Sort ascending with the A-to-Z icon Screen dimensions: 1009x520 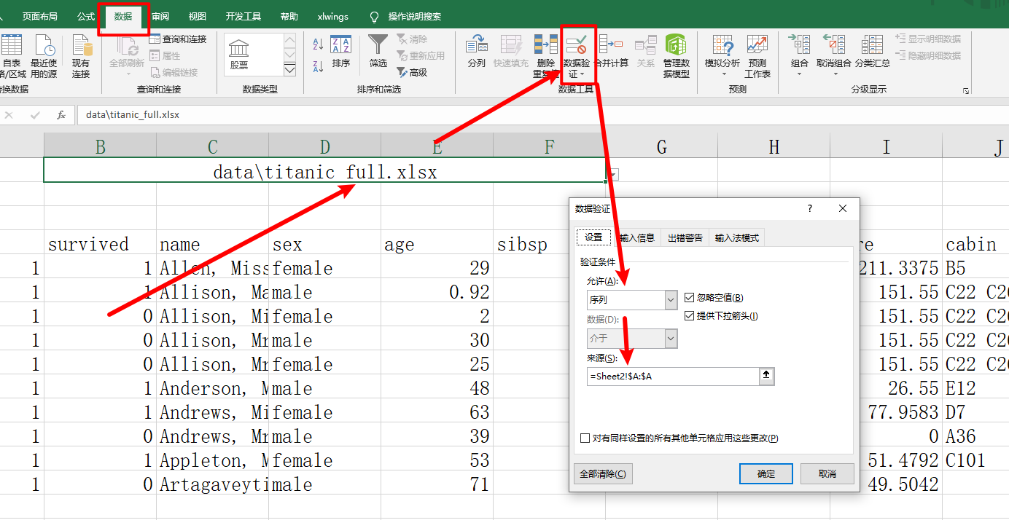point(318,44)
